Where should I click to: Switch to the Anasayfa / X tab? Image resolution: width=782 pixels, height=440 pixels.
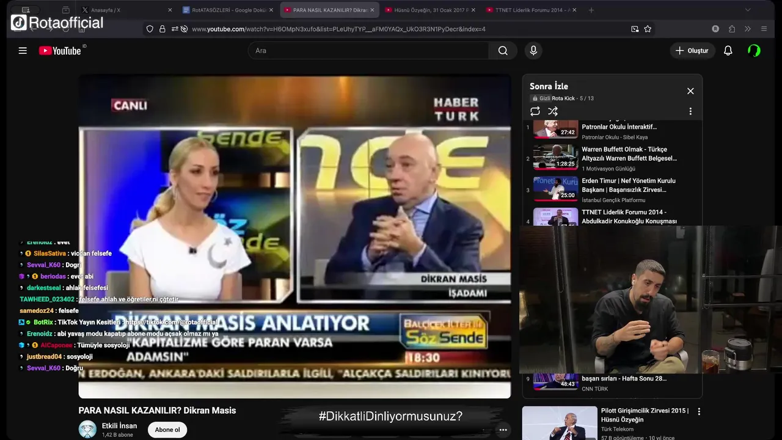click(127, 10)
